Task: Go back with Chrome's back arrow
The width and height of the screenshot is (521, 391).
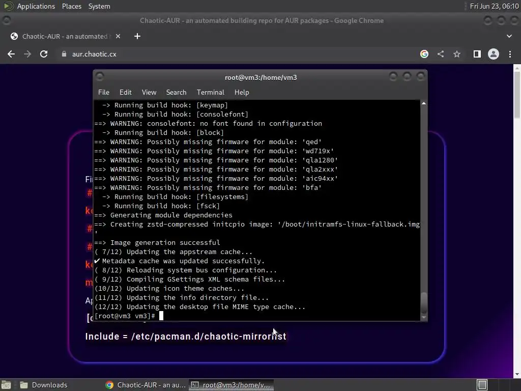Action: (11, 54)
